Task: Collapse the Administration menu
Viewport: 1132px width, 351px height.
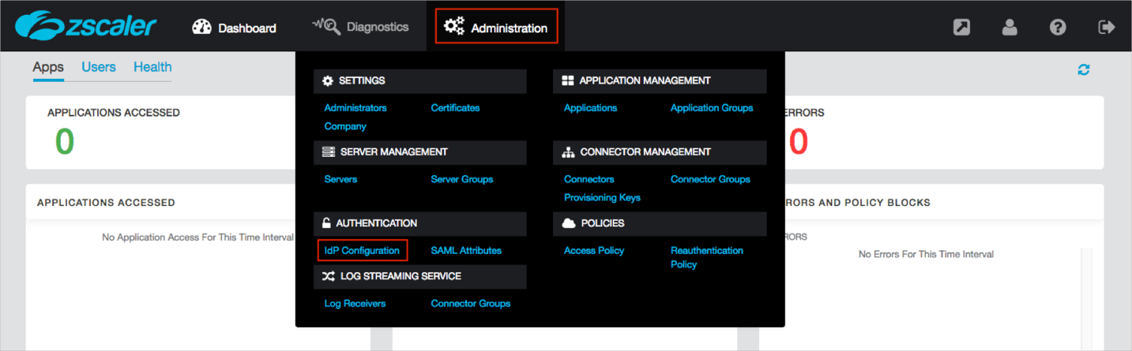Action: 496,28
